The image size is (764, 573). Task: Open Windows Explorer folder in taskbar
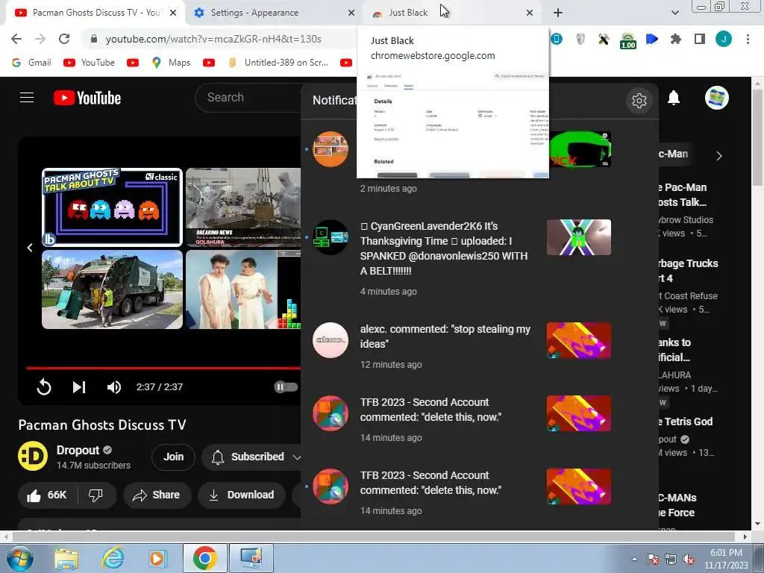66,559
